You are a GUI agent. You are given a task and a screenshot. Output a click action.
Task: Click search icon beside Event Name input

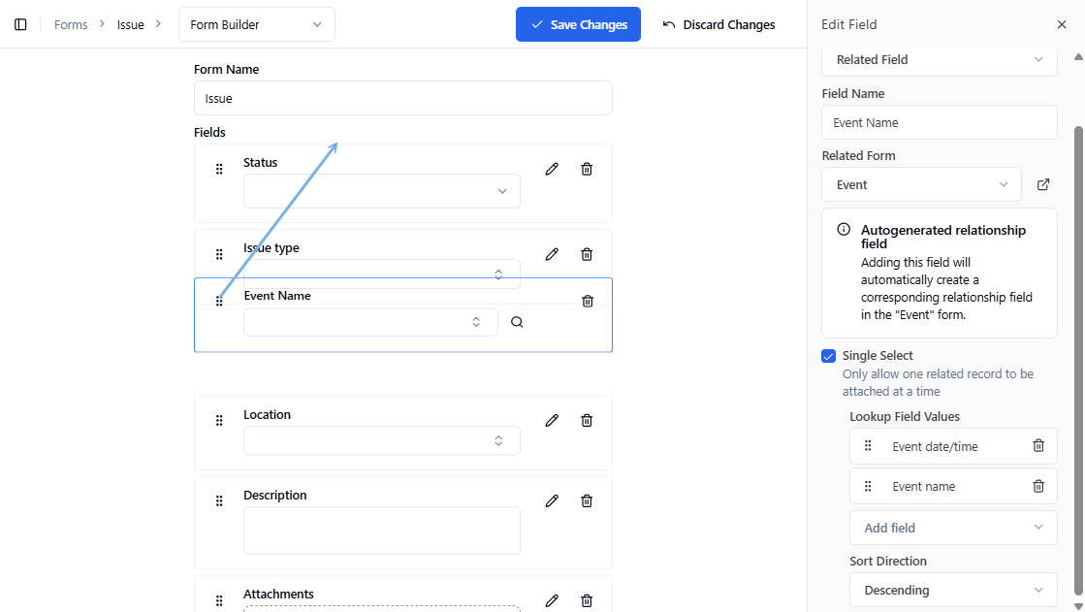(517, 322)
